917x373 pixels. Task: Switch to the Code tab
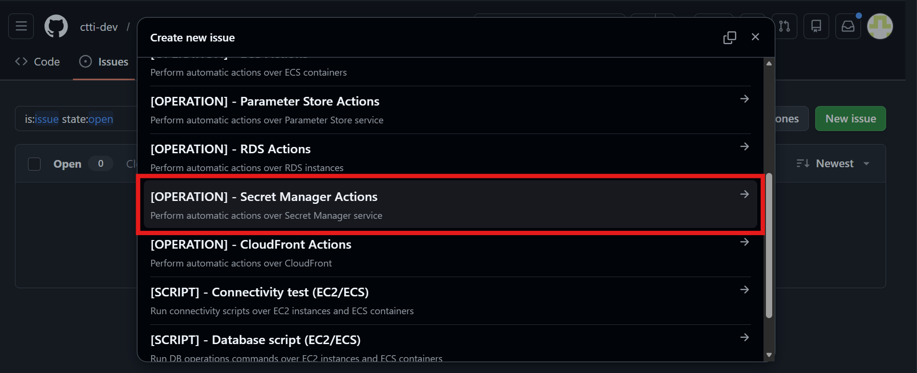coord(38,62)
